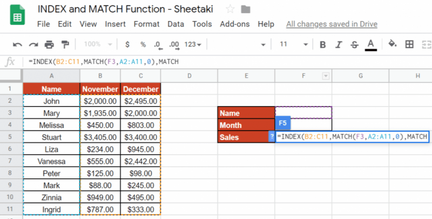Click the All changes saved in Drive link
This screenshot has width=432, height=219.
coord(332,24)
